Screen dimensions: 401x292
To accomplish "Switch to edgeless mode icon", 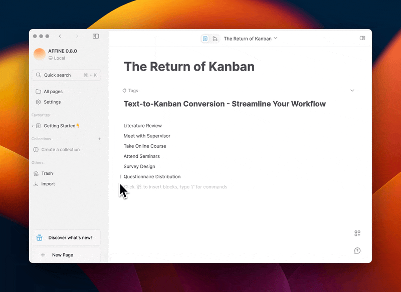I will [x=215, y=39].
